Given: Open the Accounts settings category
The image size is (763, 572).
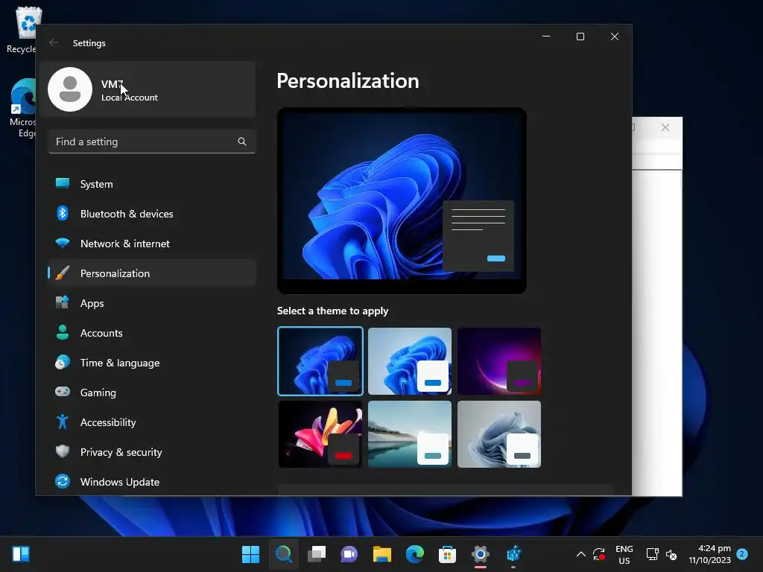Looking at the screenshot, I should click(152, 333).
